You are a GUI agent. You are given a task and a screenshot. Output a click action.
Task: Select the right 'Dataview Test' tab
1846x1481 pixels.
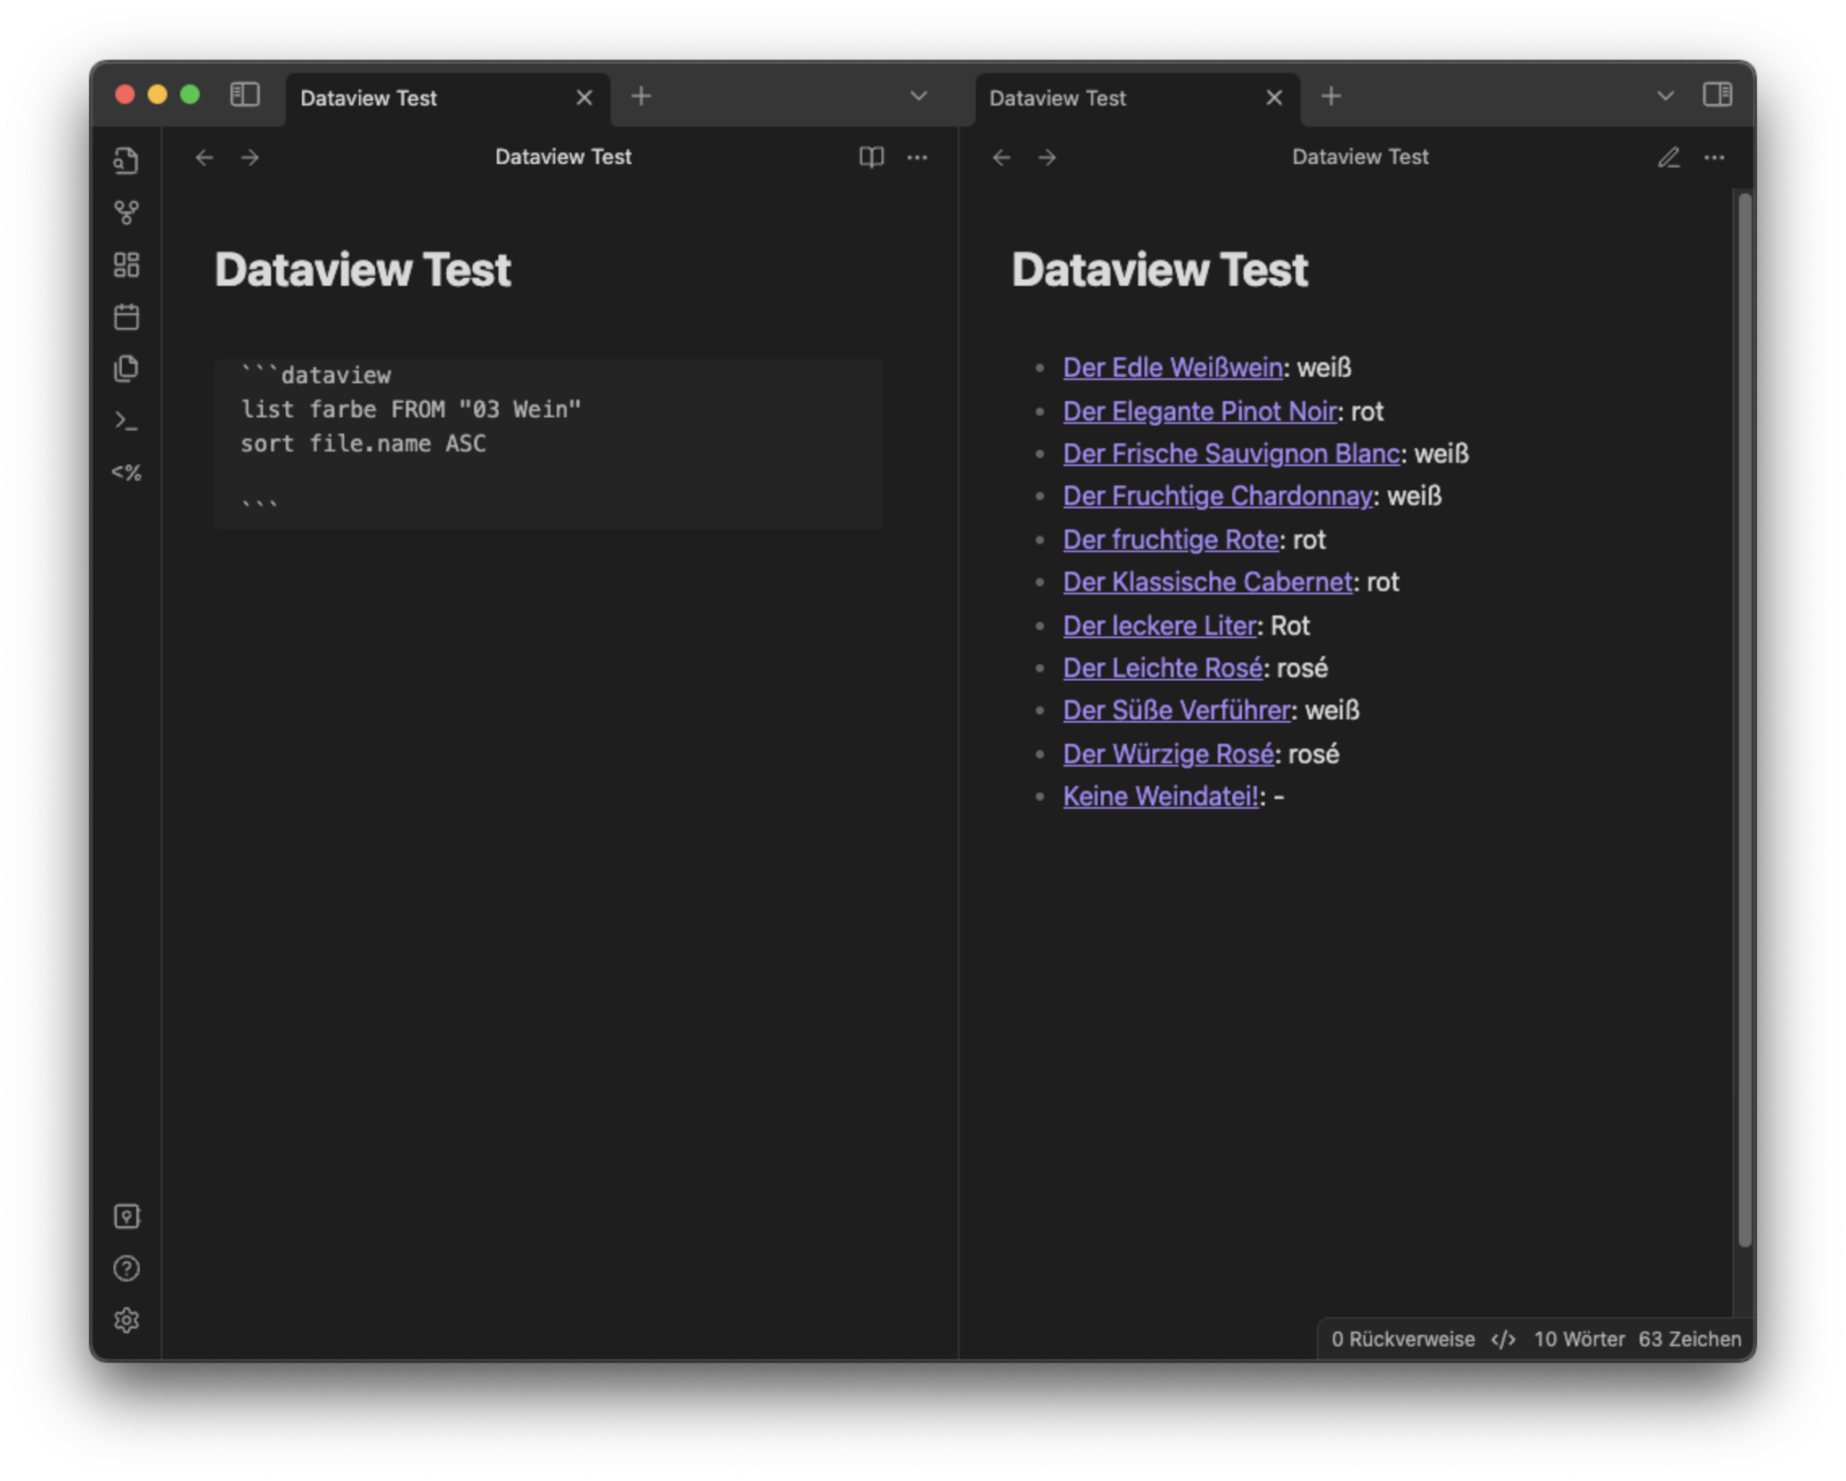(x=1059, y=97)
